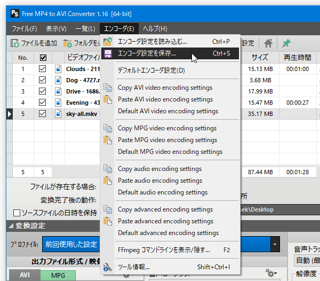Click the Paste MPG video settings icon
This screenshot has width=320, height=281.
(108, 140)
